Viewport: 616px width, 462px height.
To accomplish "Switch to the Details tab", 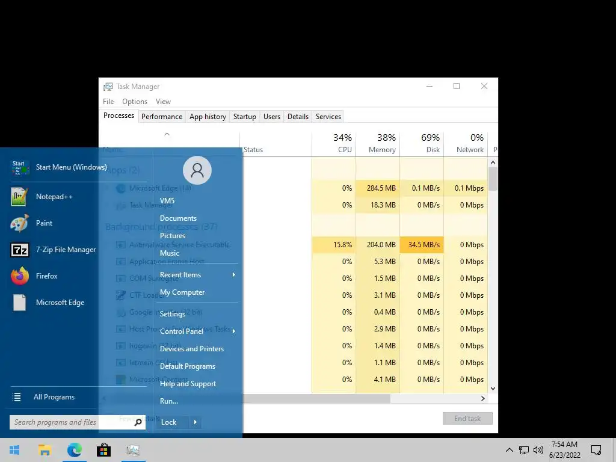I will [x=298, y=117].
